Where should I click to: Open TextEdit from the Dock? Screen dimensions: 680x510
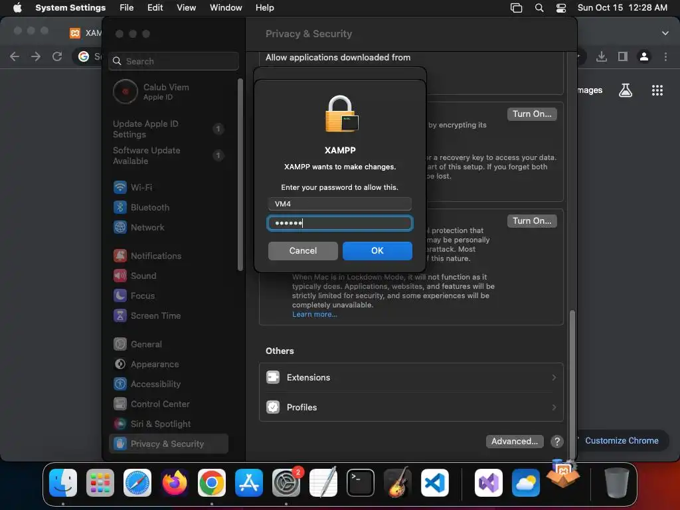[323, 483]
